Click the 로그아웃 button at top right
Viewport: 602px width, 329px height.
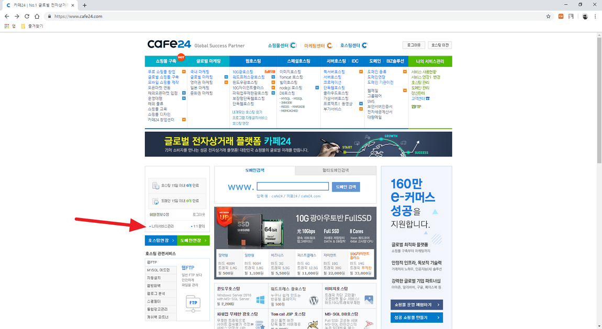[x=414, y=46]
